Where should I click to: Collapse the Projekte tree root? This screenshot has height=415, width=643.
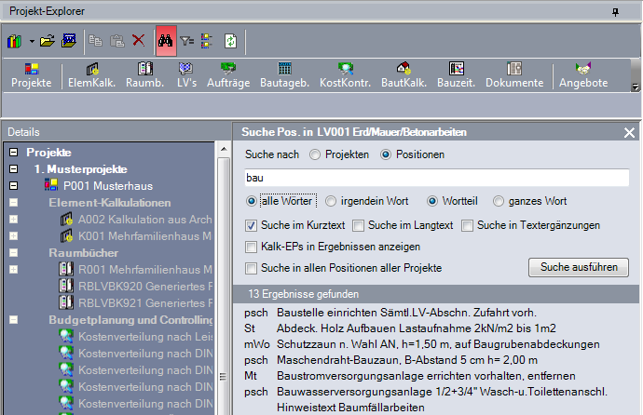coord(14,152)
